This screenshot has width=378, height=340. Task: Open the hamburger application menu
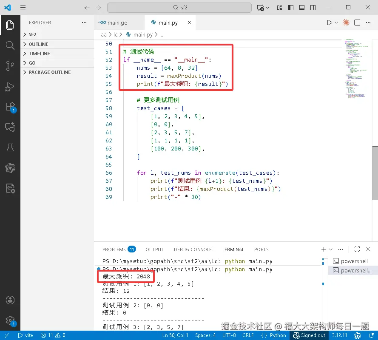click(23, 8)
